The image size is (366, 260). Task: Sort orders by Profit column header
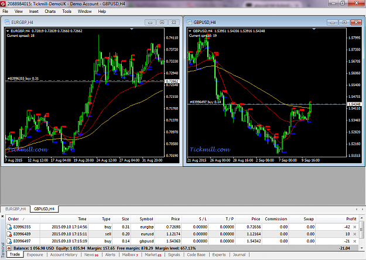point(337,219)
